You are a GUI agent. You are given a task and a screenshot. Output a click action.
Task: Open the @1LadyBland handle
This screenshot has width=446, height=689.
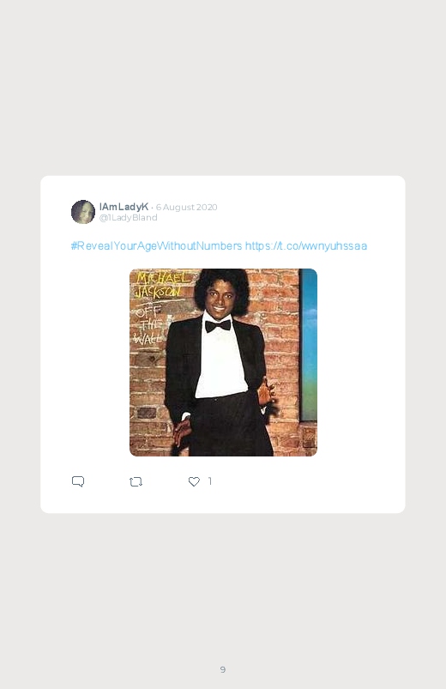pos(129,217)
